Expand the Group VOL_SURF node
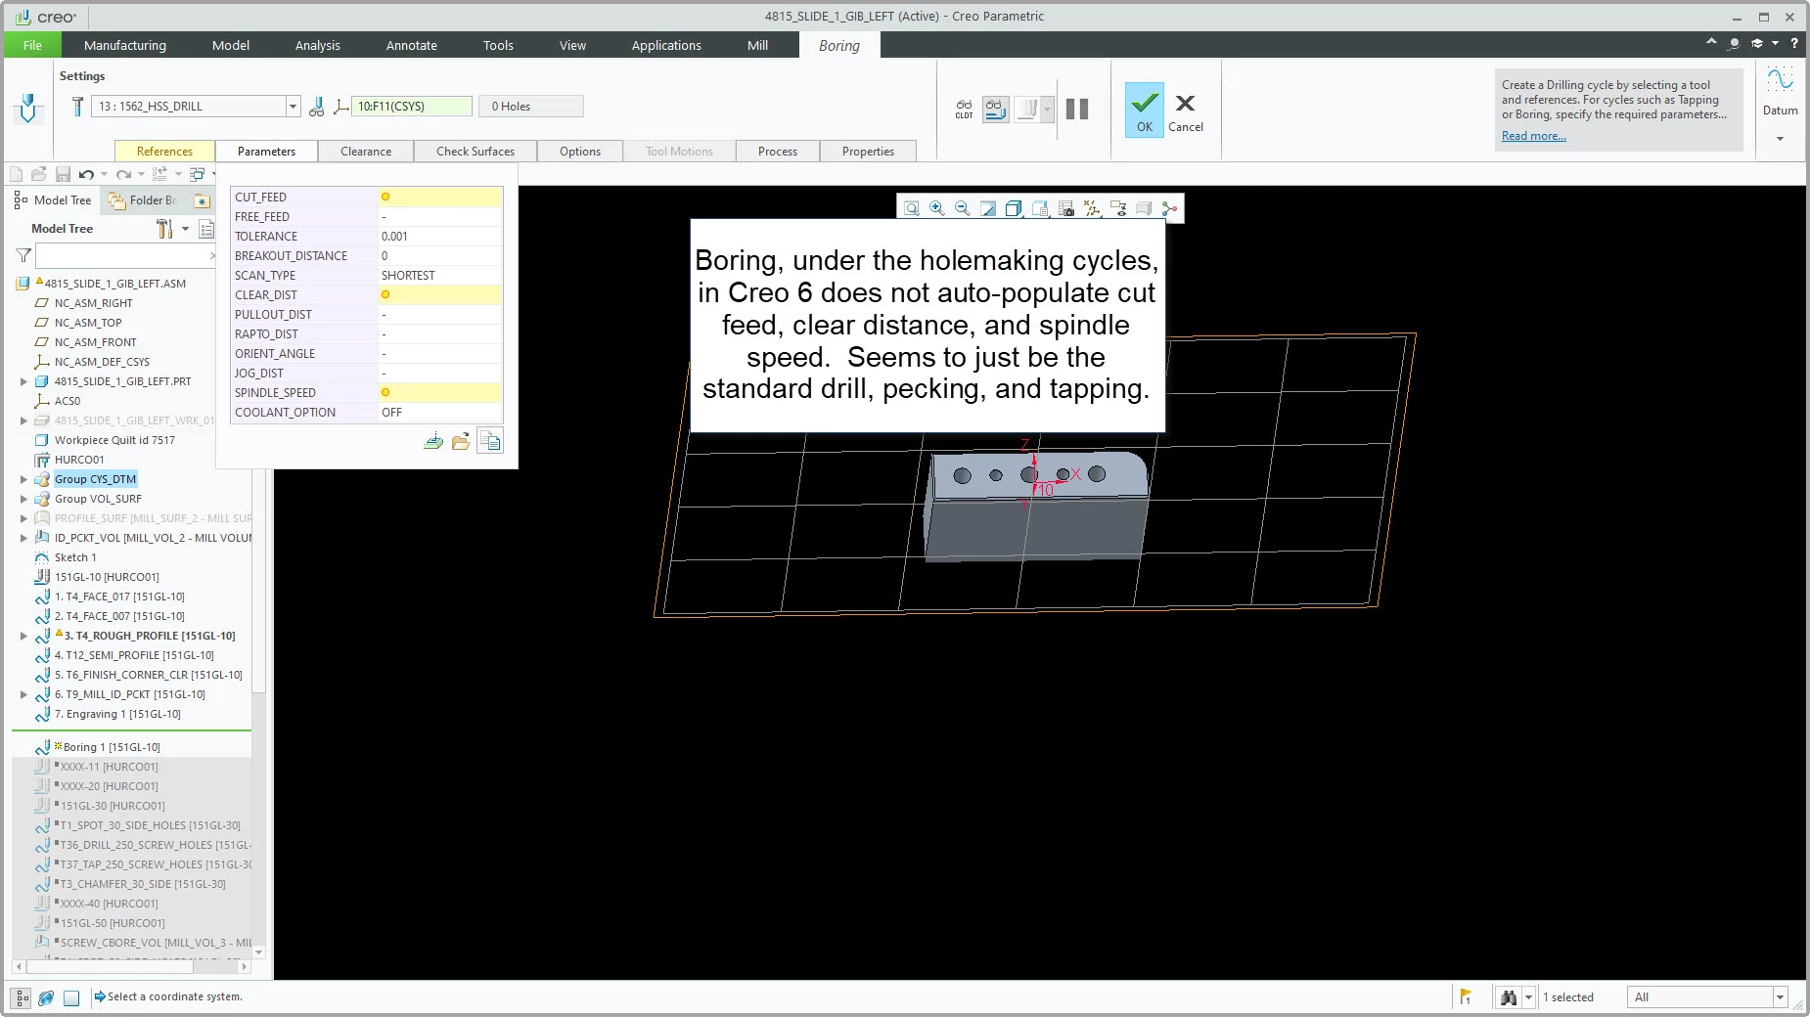The image size is (1810, 1017). click(23, 499)
